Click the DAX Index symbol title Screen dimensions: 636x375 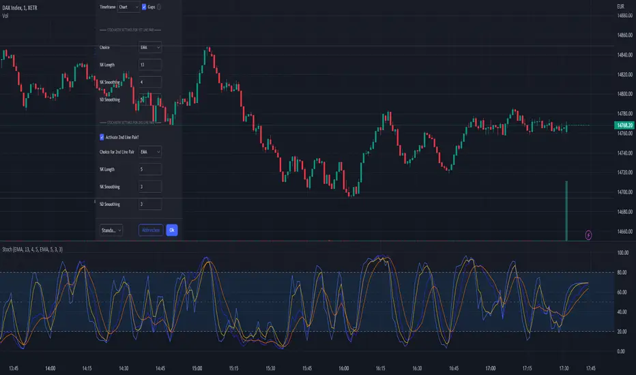click(20, 7)
